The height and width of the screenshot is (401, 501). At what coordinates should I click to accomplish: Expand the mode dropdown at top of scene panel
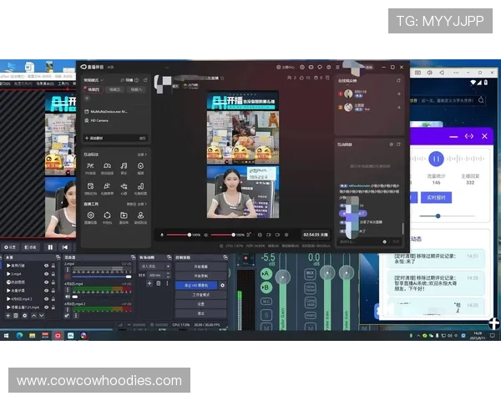(x=102, y=80)
